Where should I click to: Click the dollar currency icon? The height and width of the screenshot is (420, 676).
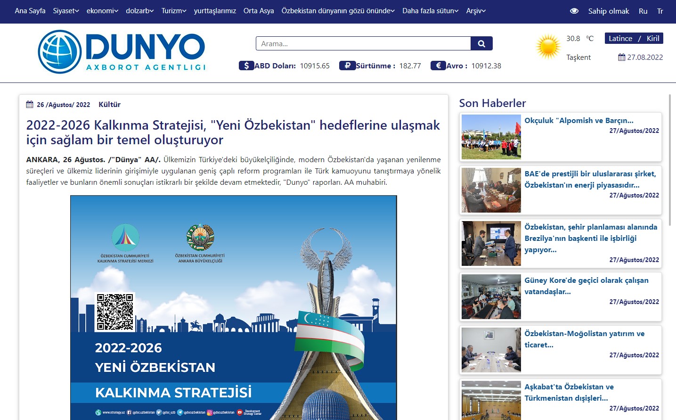click(246, 66)
